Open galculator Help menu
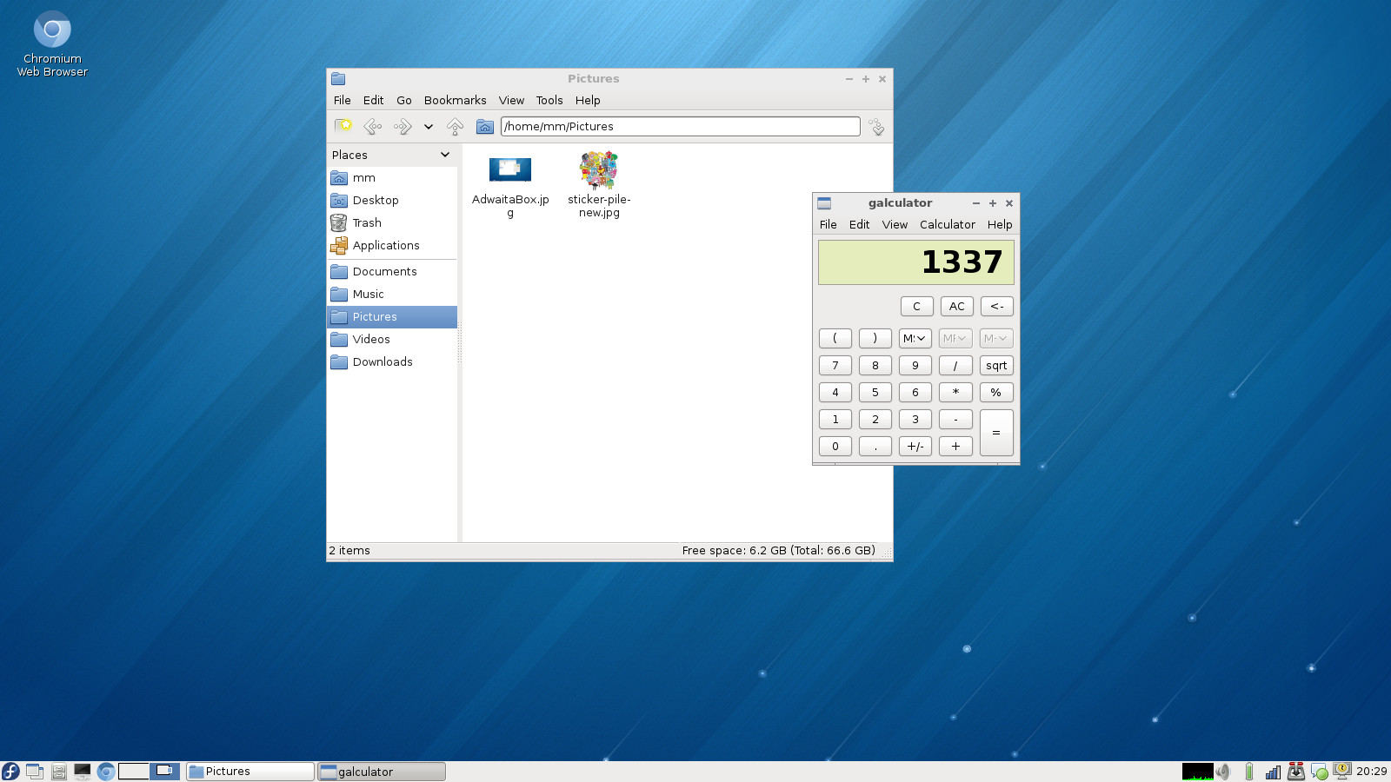This screenshot has width=1391, height=782. 1000,224
